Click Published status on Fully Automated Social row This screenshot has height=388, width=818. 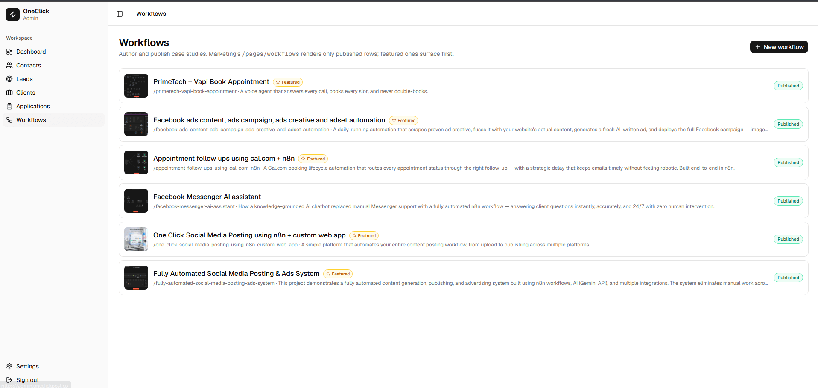(x=788, y=278)
